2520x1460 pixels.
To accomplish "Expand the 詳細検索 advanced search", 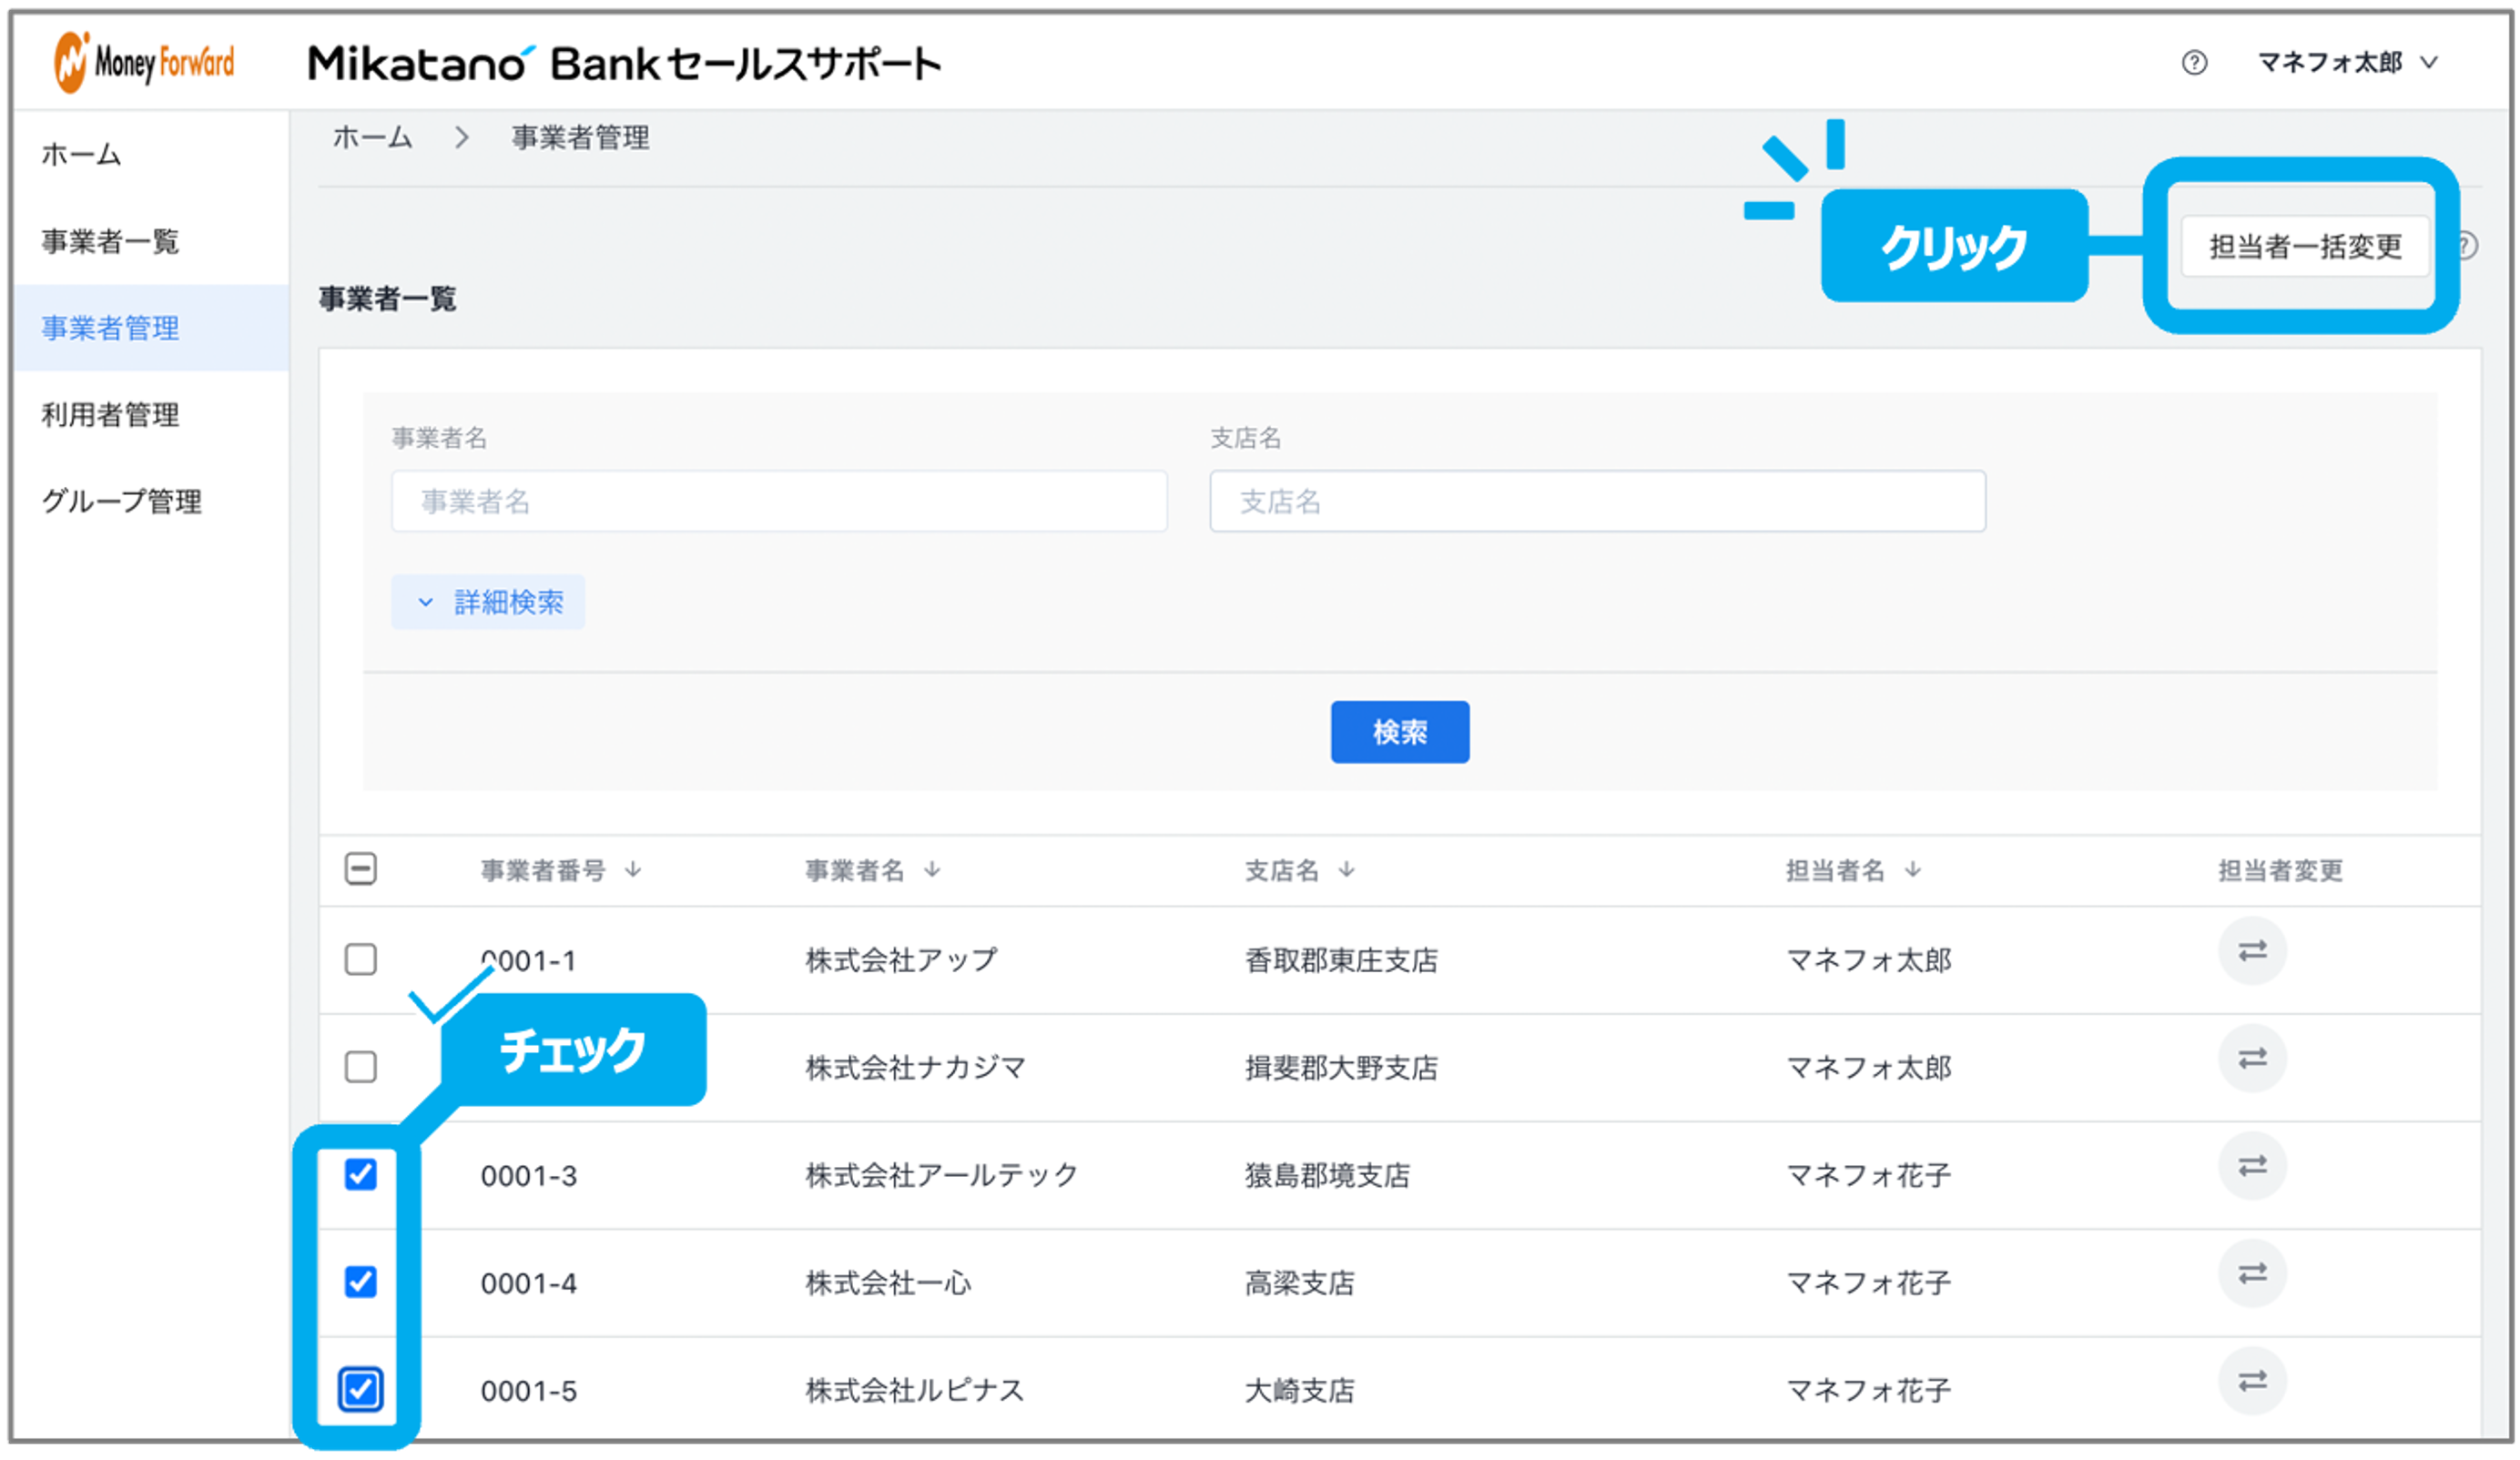I will tap(488, 602).
